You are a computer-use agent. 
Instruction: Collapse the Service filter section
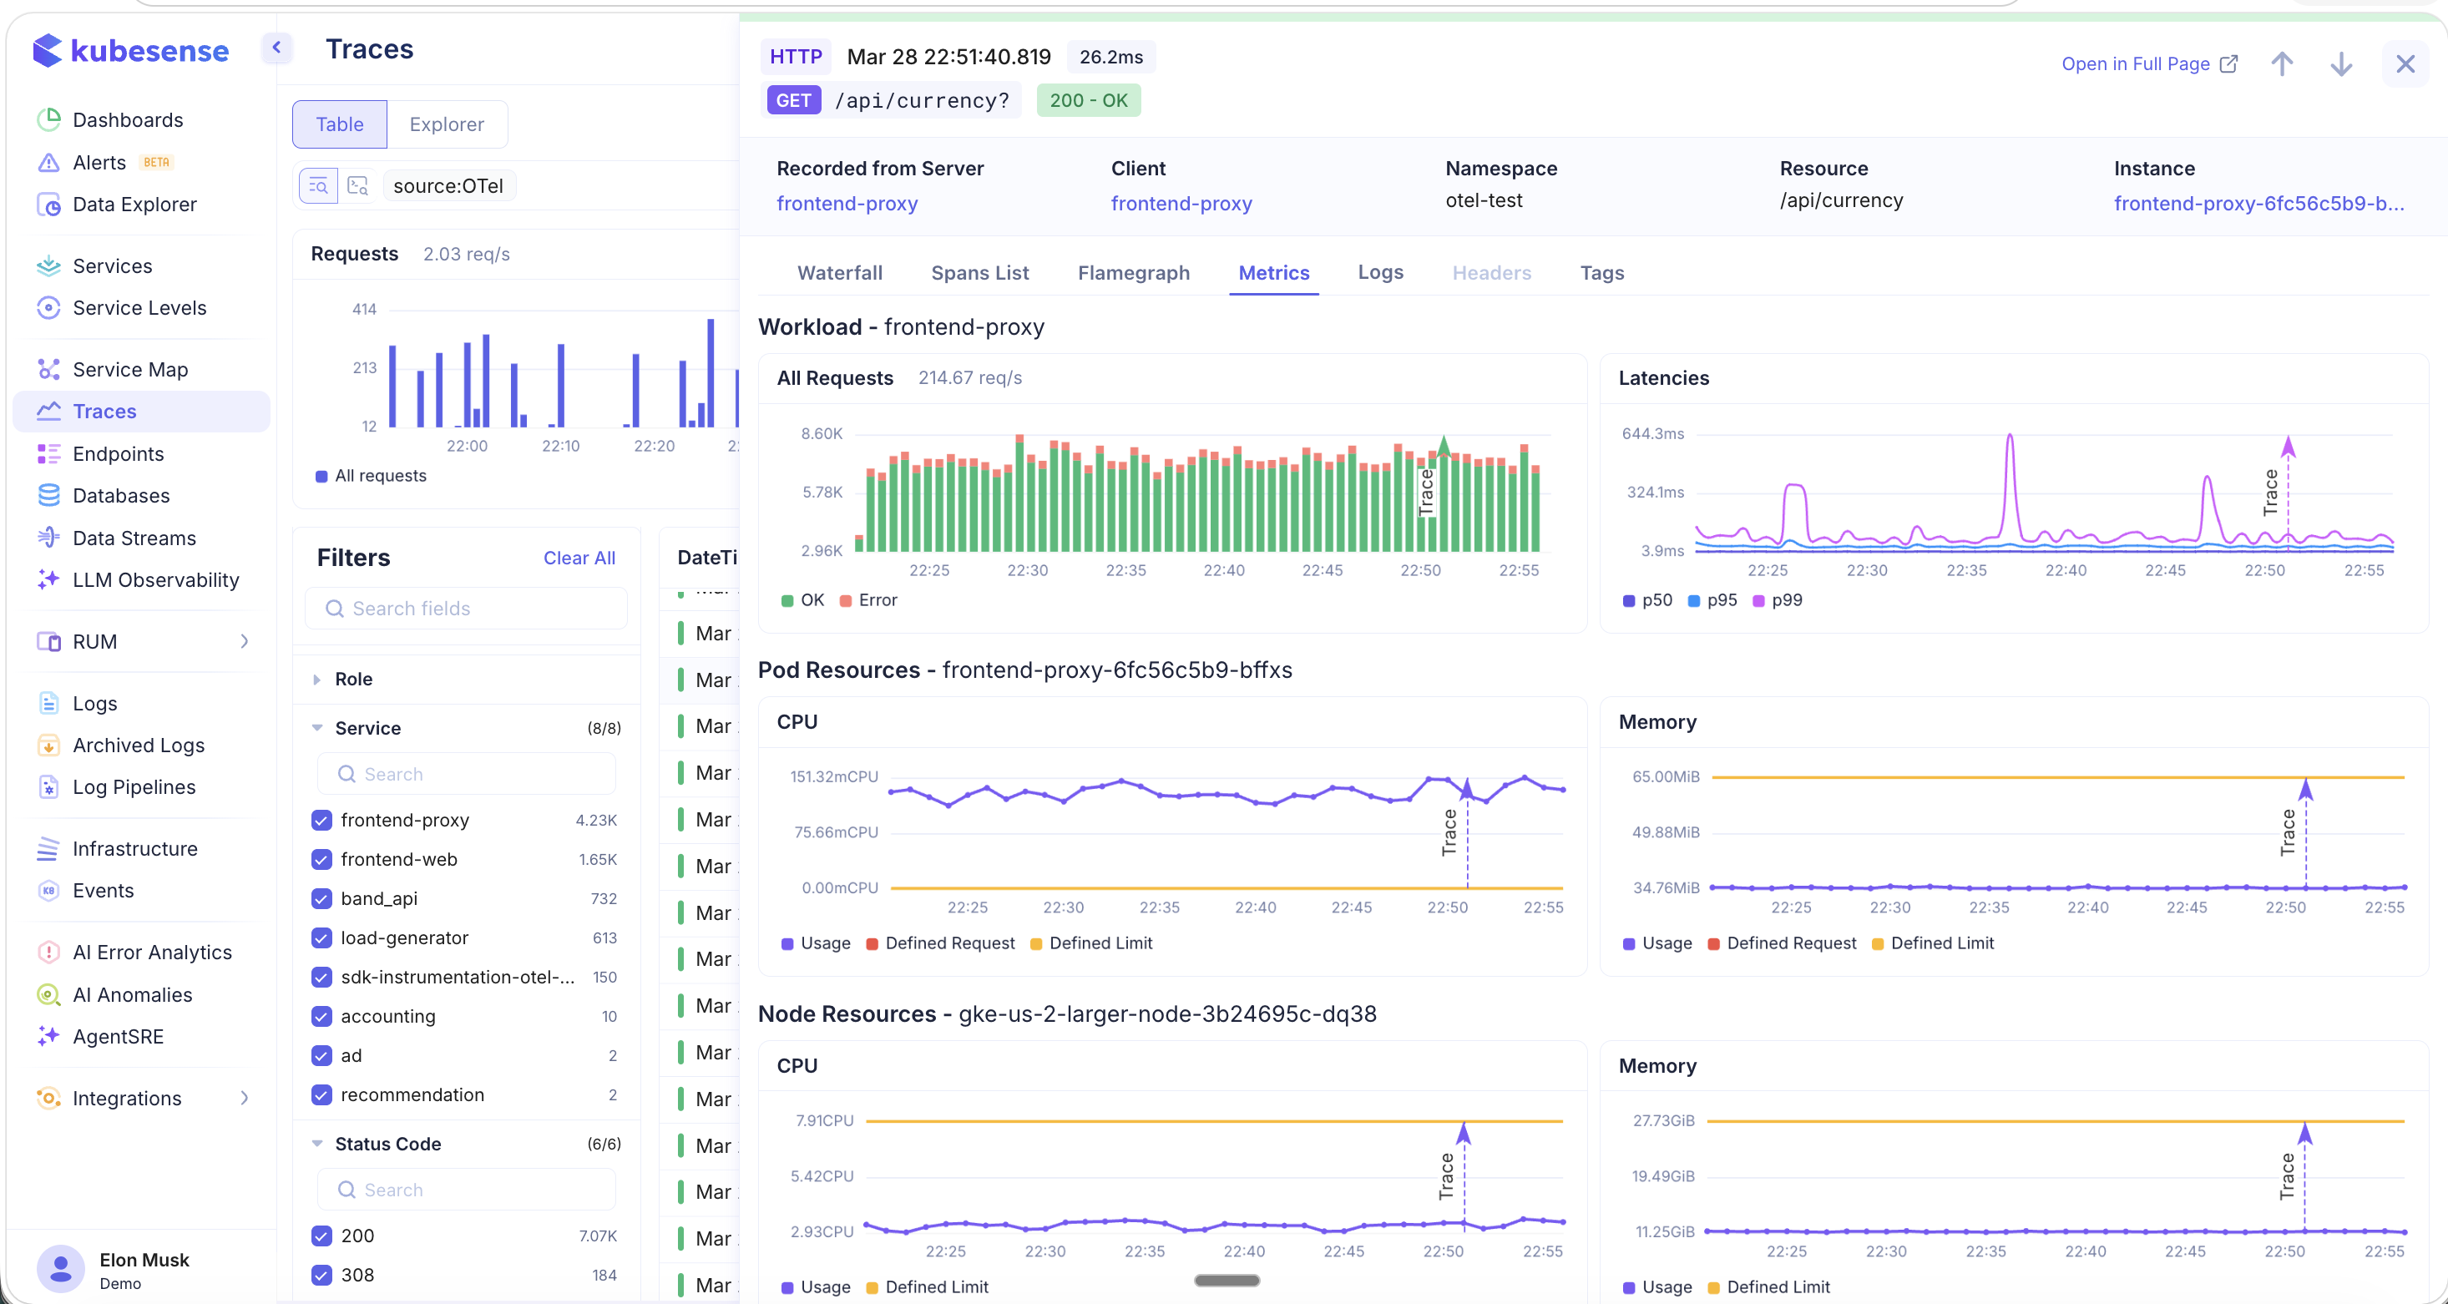pos(317,727)
